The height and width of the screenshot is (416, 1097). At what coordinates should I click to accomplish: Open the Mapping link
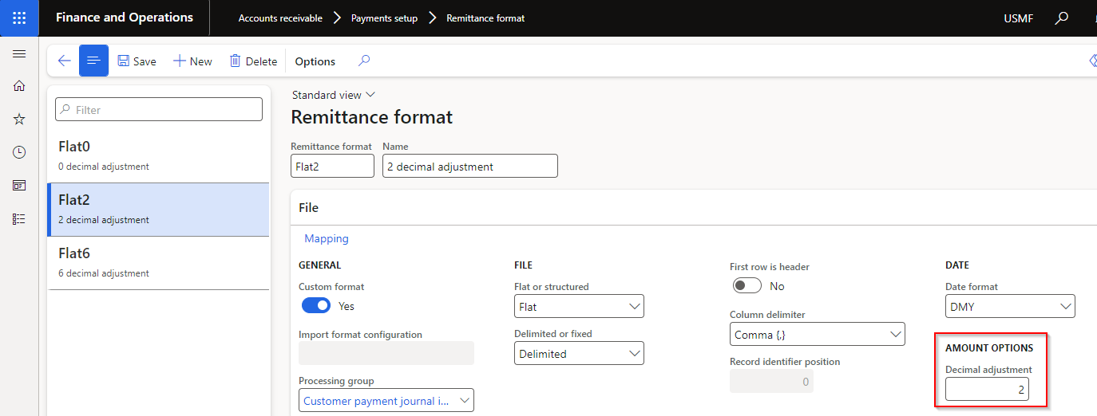pos(327,238)
